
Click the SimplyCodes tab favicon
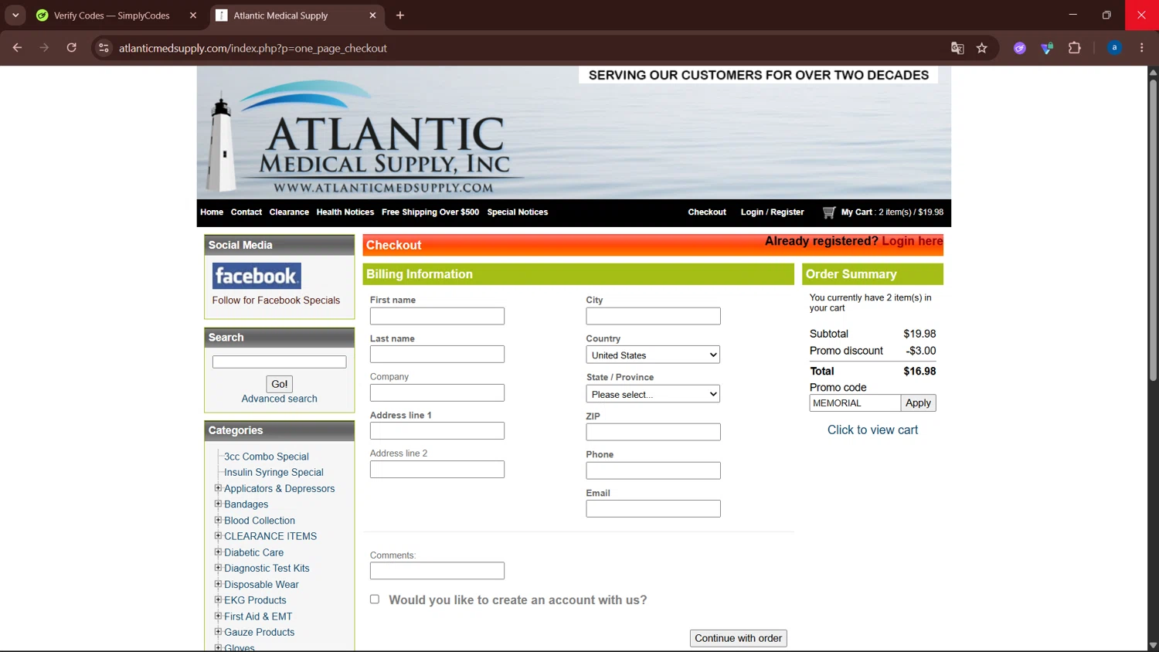tap(42, 15)
